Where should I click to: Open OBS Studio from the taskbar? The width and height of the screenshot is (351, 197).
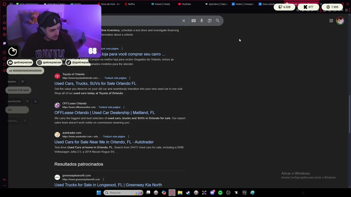(228, 193)
